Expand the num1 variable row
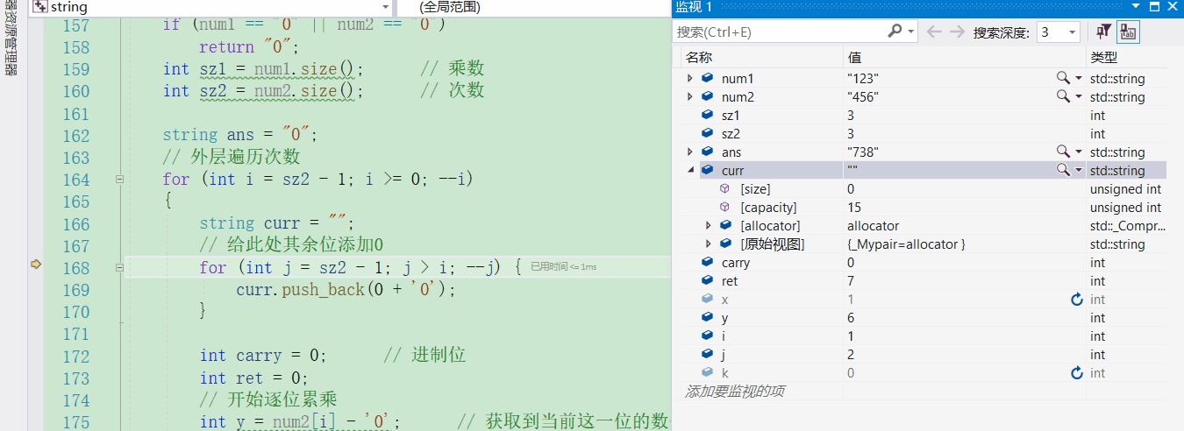This screenshot has width=1184, height=431. tap(690, 79)
